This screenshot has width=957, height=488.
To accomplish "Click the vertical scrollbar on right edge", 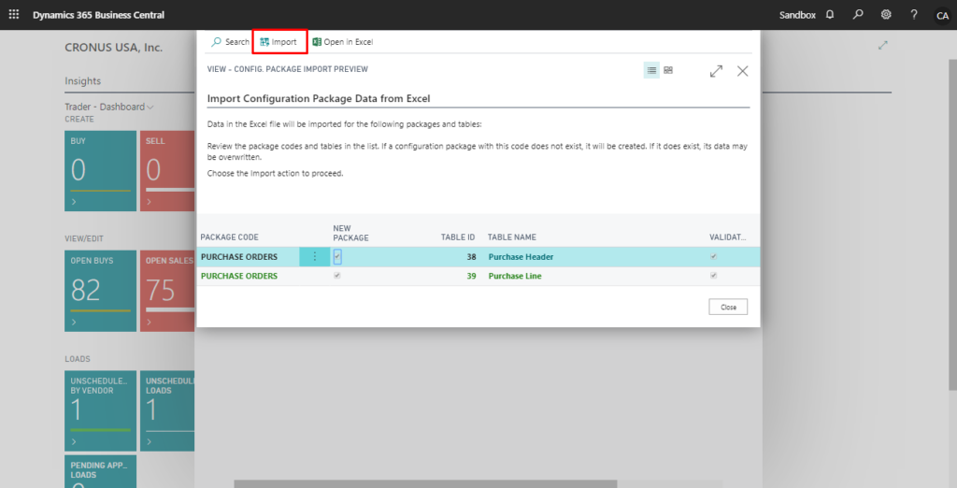I will tap(952, 224).
